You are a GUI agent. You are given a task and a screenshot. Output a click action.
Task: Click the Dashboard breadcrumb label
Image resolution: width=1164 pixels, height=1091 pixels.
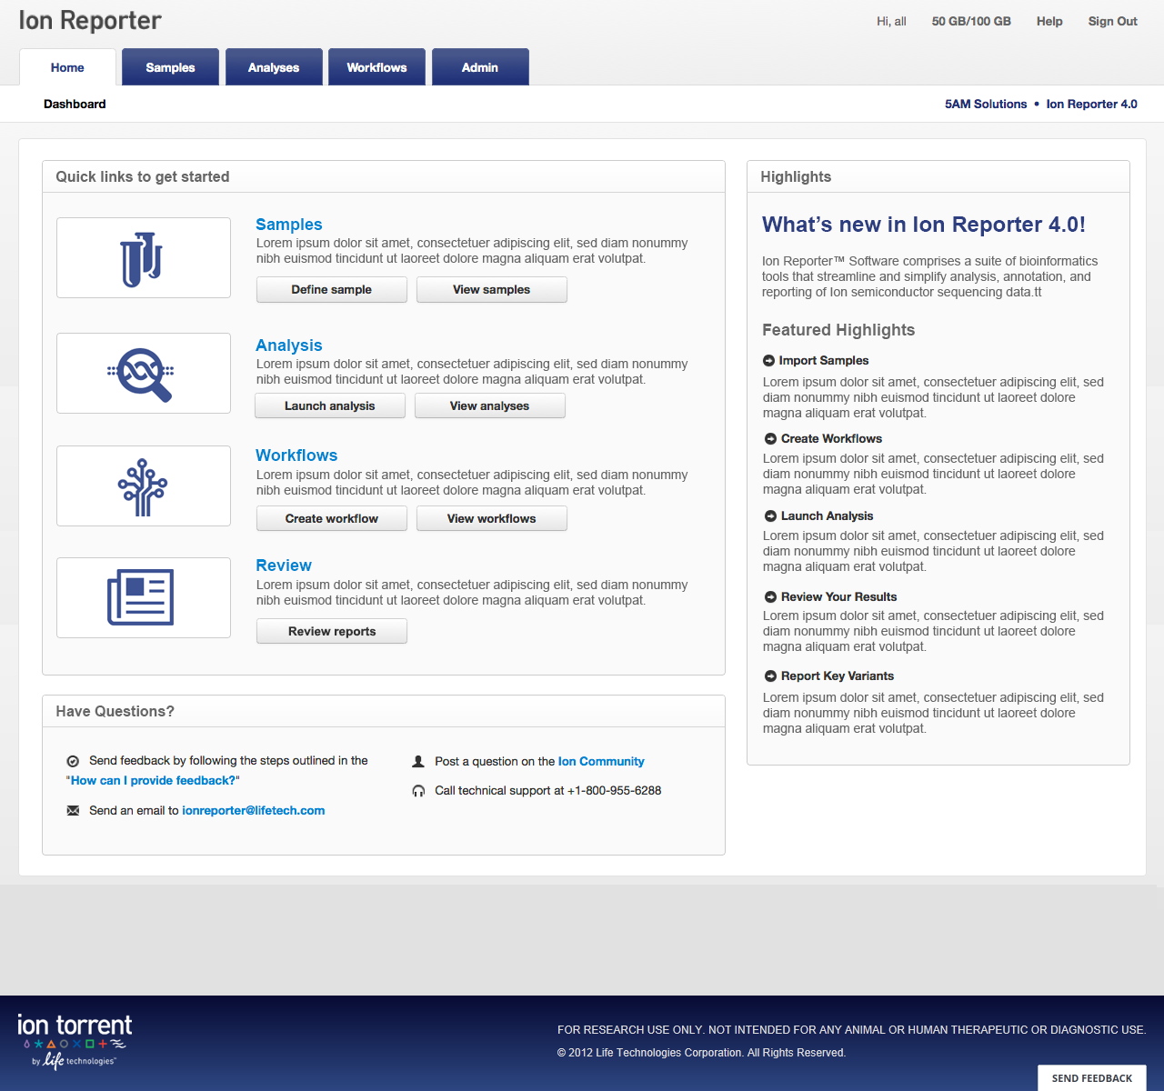(75, 105)
